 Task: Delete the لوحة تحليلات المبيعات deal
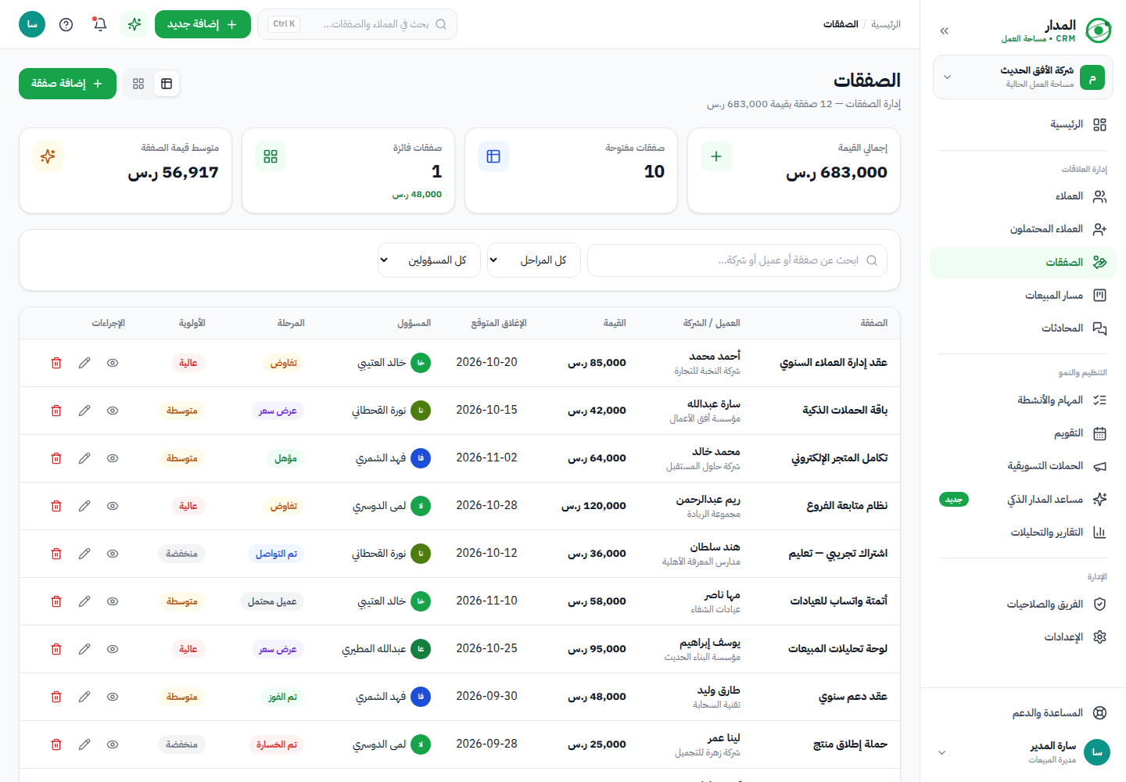point(56,649)
